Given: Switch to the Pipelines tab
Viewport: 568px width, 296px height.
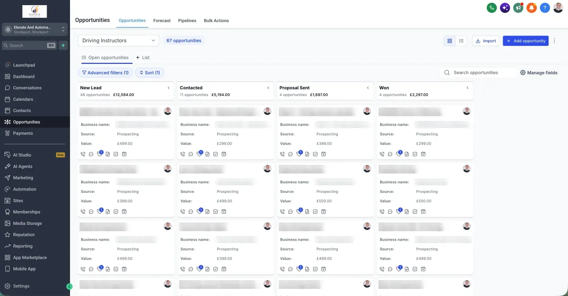Looking at the screenshot, I should click(x=187, y=21).
